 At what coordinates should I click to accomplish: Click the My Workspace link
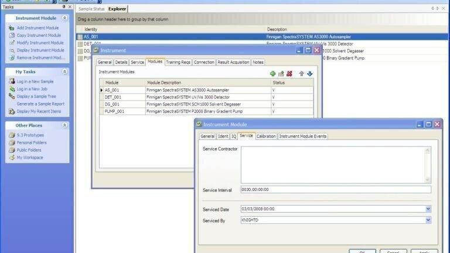(x=30, y=158)
